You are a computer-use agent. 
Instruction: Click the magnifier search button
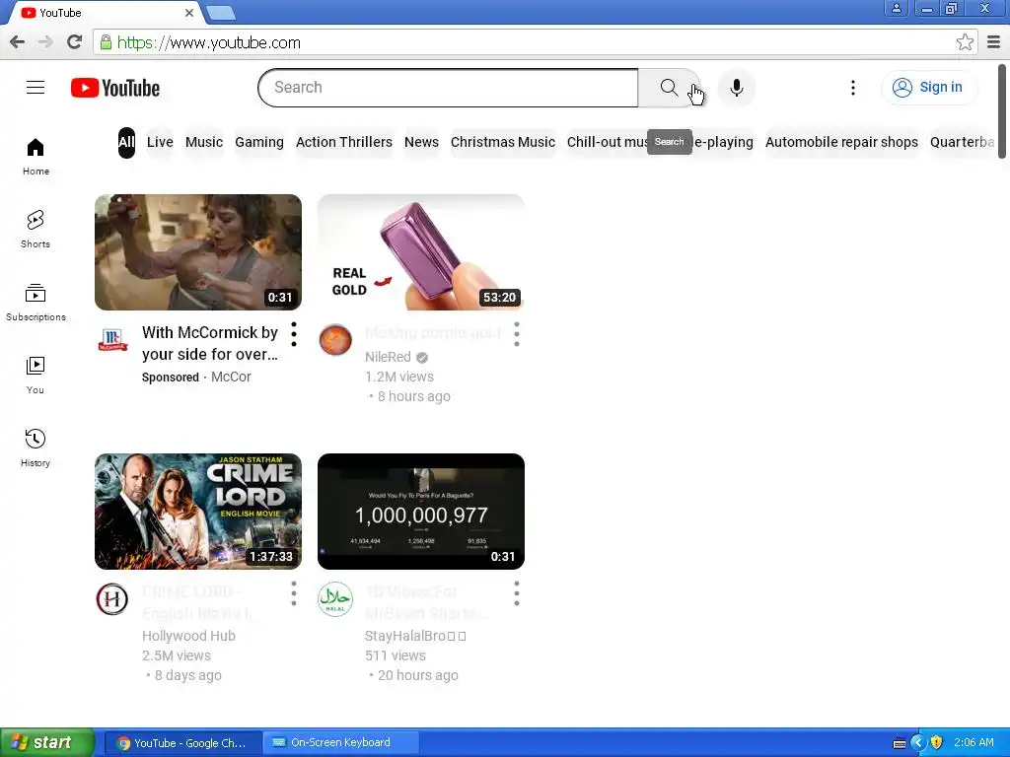[x=670, y=88]
